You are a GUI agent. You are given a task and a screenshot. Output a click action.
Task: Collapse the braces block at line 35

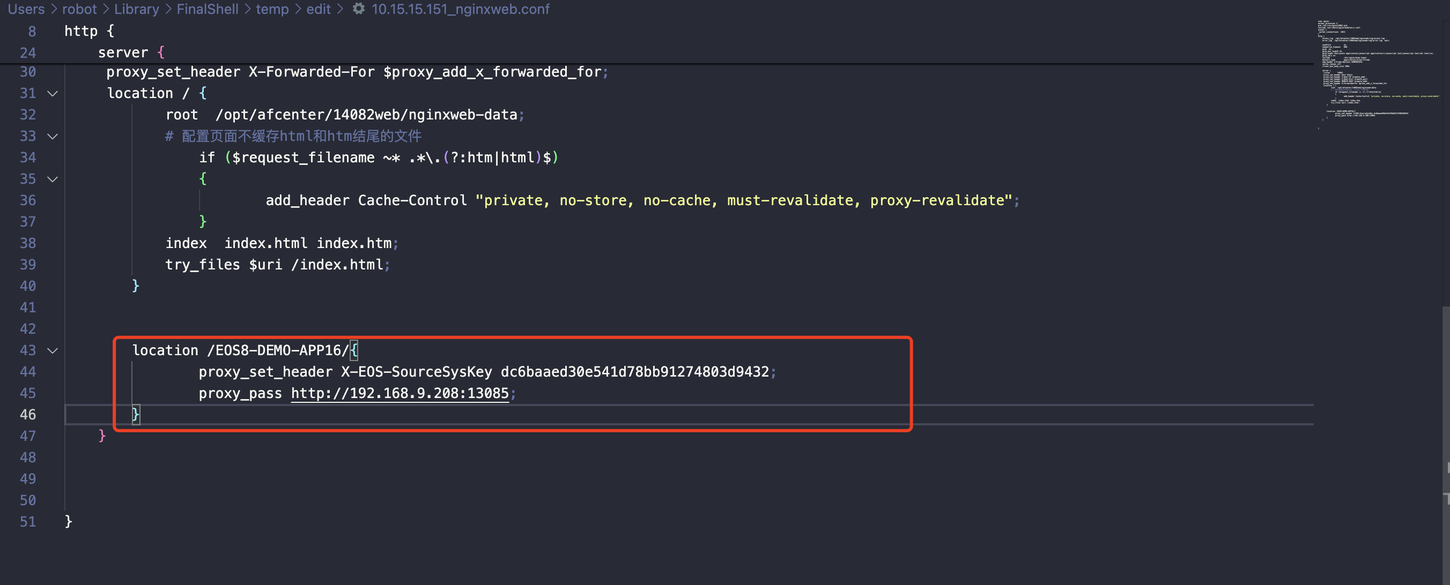tap(52, 179)
